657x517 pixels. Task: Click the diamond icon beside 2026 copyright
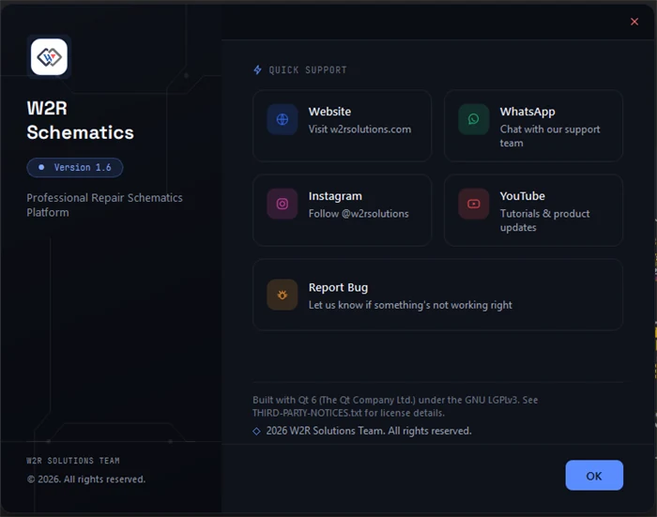coord(256,431)
